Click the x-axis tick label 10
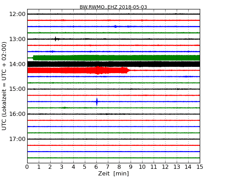 [142, 167]
